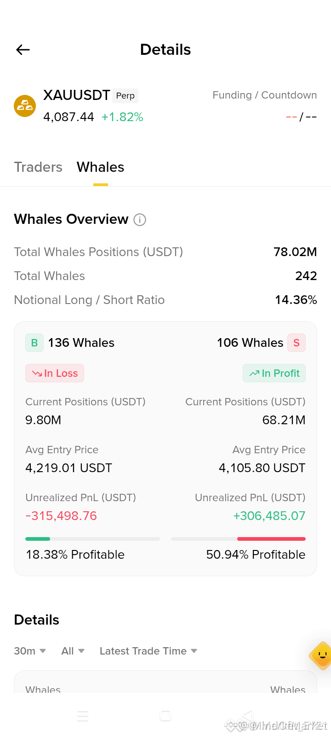This screenshot has height=737, width=331.
Task: Tap the green 18.38% profitable bar
Action: [38, 539]
